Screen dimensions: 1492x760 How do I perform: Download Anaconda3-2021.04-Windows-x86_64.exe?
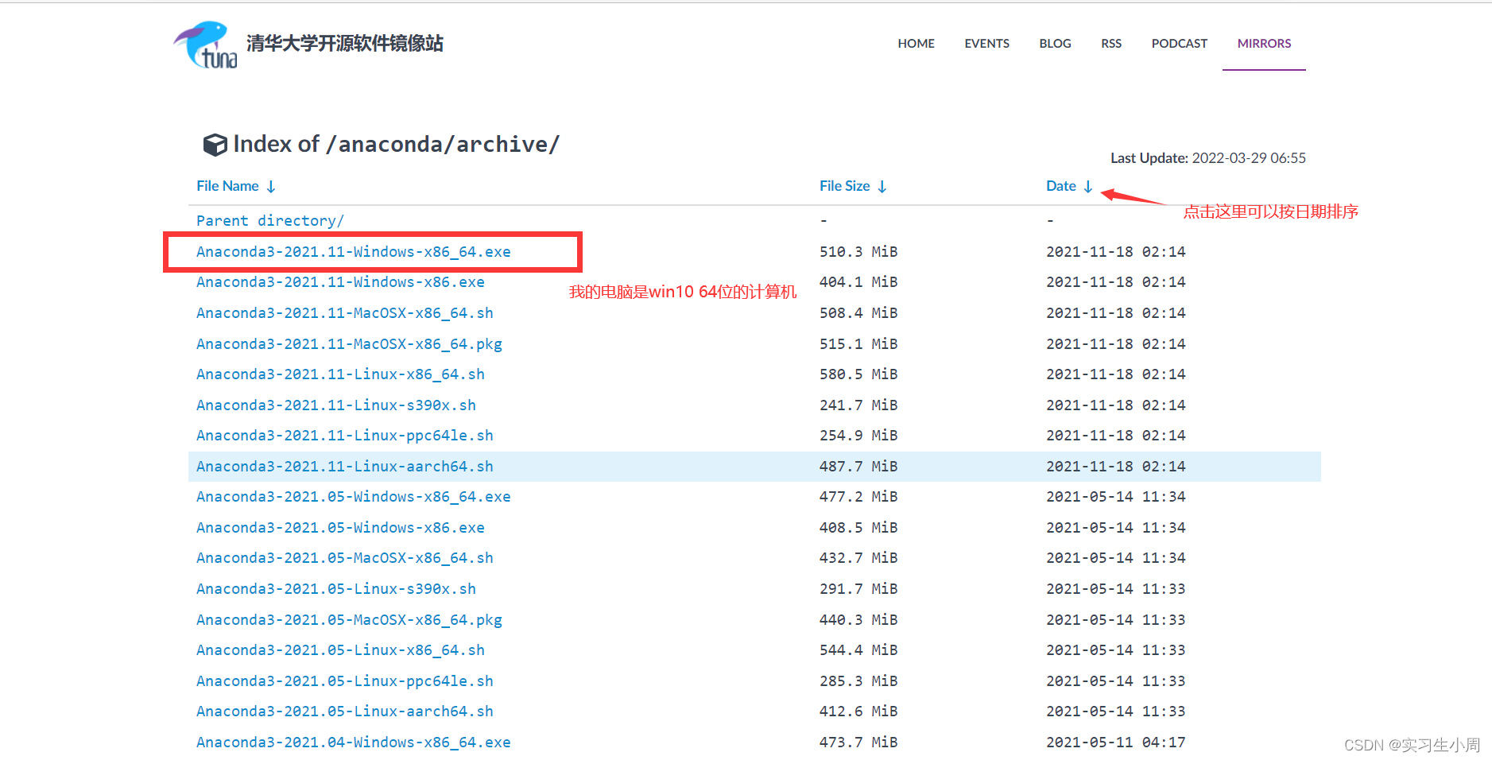click(x=354, y=743)
